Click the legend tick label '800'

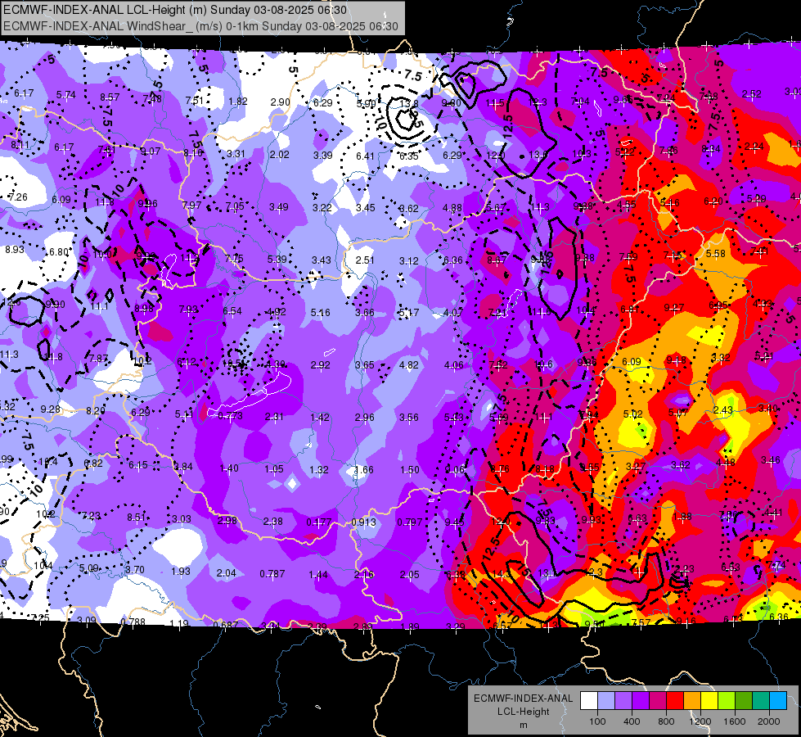pos(666,721)
